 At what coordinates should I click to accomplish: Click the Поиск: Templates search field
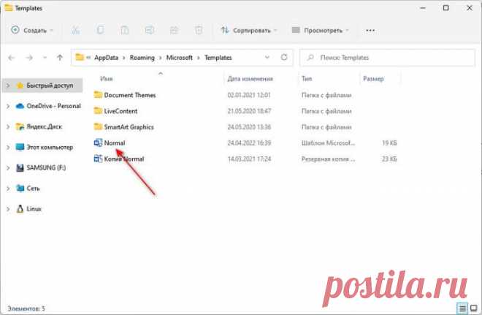[387, 58]
